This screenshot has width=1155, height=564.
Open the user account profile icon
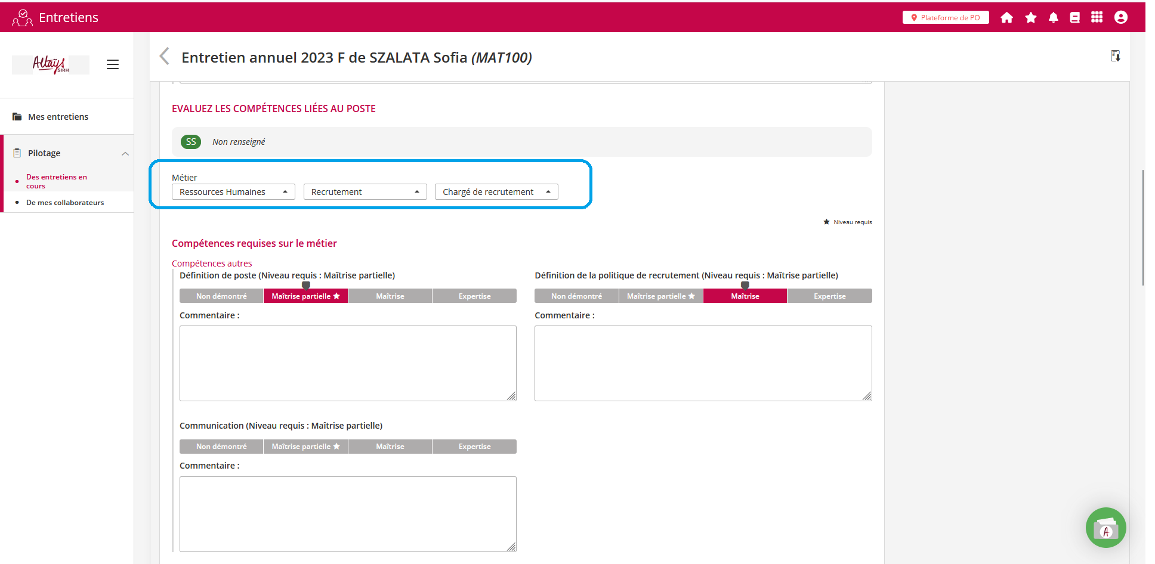point(1120,17)
